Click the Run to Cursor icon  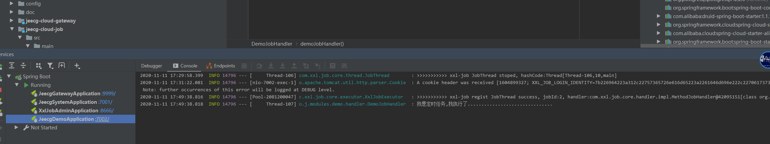318,66
